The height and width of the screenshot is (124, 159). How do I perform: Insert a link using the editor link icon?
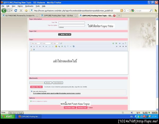[x=59, y=47]
